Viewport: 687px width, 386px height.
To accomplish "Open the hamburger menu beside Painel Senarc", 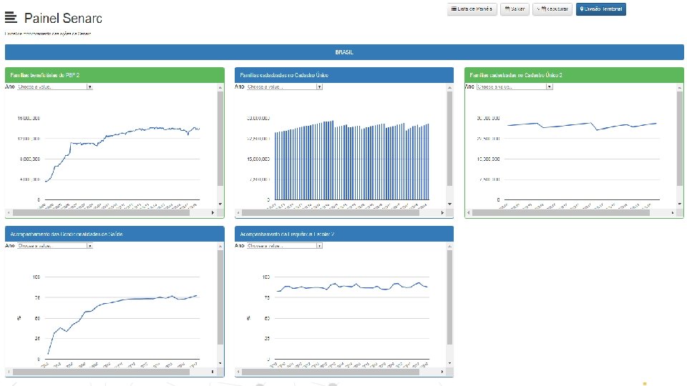I will click(11, 17).
